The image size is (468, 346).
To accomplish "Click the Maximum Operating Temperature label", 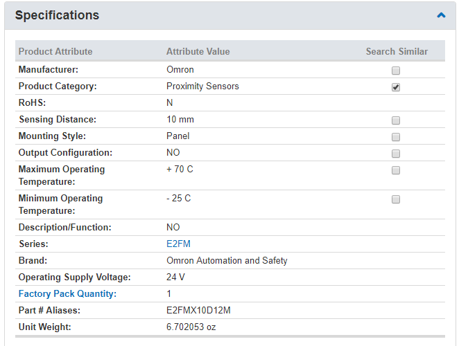I will pyautogui.click(x=62, y=175).
